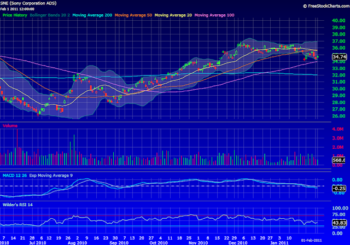Click the 43.83 RSI value tag
This screenshot has height=245, width=350.
coord(339,223)
